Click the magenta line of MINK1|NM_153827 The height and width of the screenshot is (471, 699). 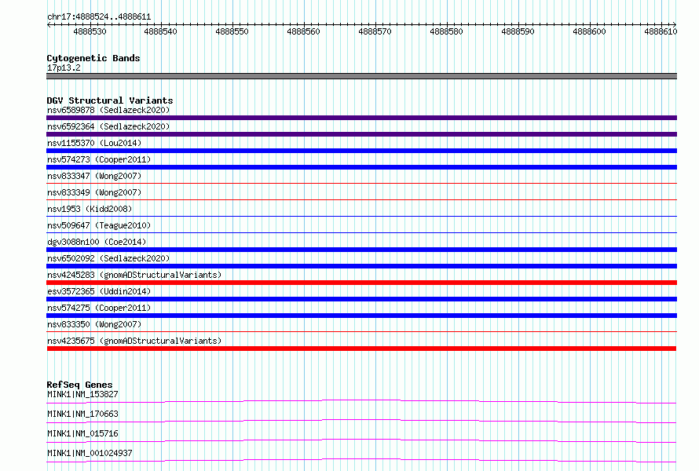click(361, 400)
